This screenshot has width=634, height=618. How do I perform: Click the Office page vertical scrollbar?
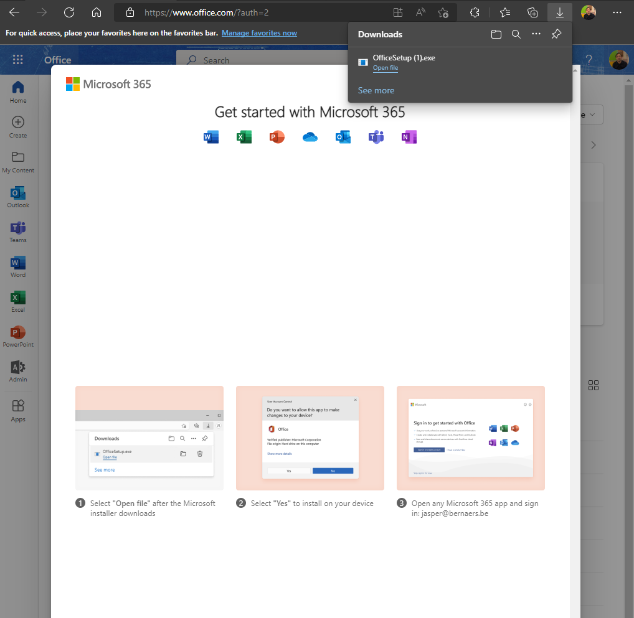pyautogui.click(x=628, y=348)
